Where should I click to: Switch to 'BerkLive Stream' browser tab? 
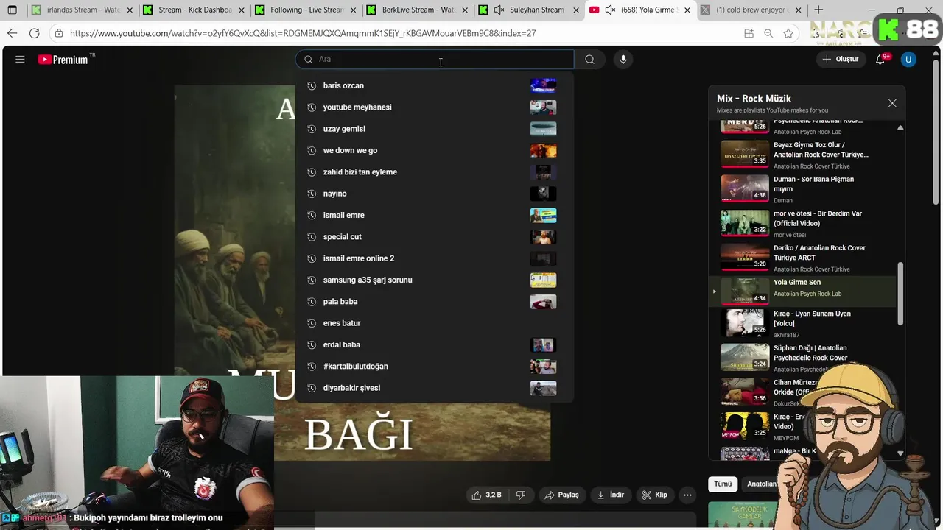[418, 10]
